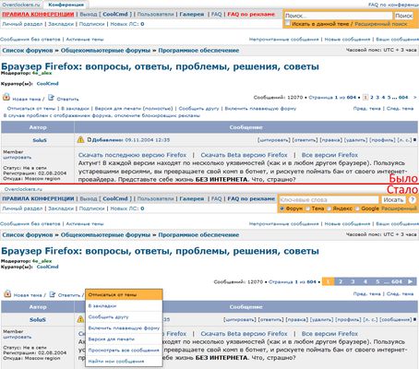Click the highlighted page 1 in the lower pagination
The height and width of the screenshot is (369, 419).
tap(328, 281)
